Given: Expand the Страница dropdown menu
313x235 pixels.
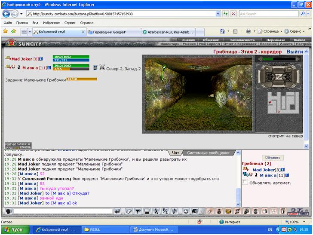Looking at the screenshot, I should [x=281, y=31].
